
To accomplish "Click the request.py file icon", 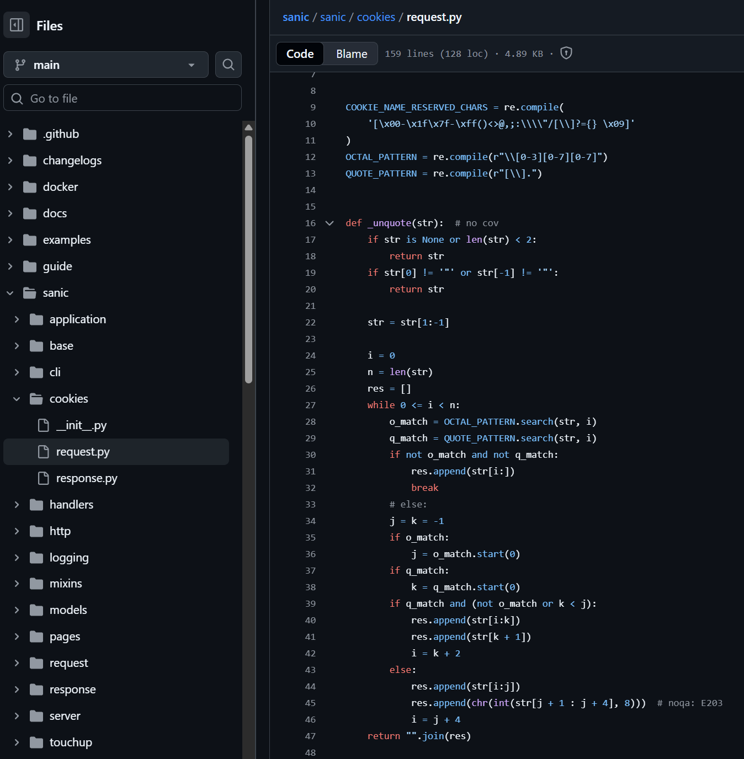I will [43, 452].
